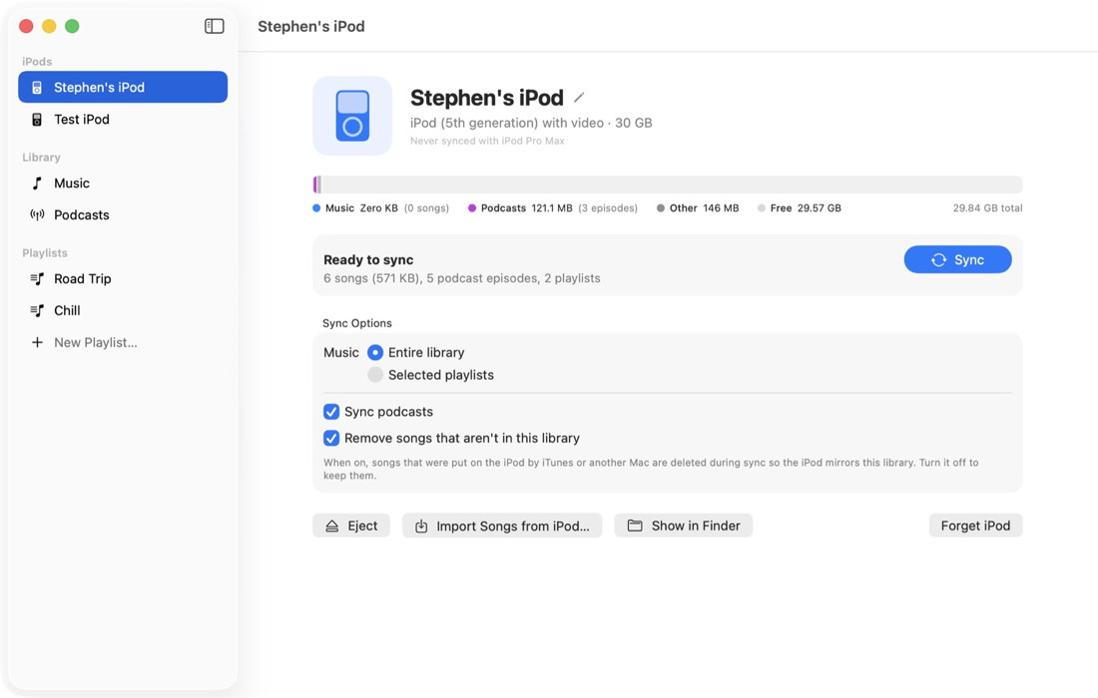Image resolution: width=1098 pixels, height=698 pixels.
Task: Click the Free storage legend dot
Action: tap(762, 208)
